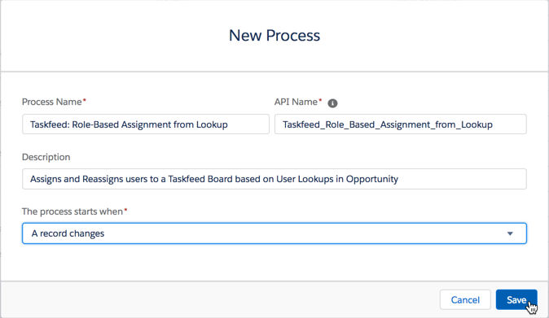Image resolution: width=549 pixels, height=318 pixels.
Task: Click into the Description text field
Action: coord(274,179)
